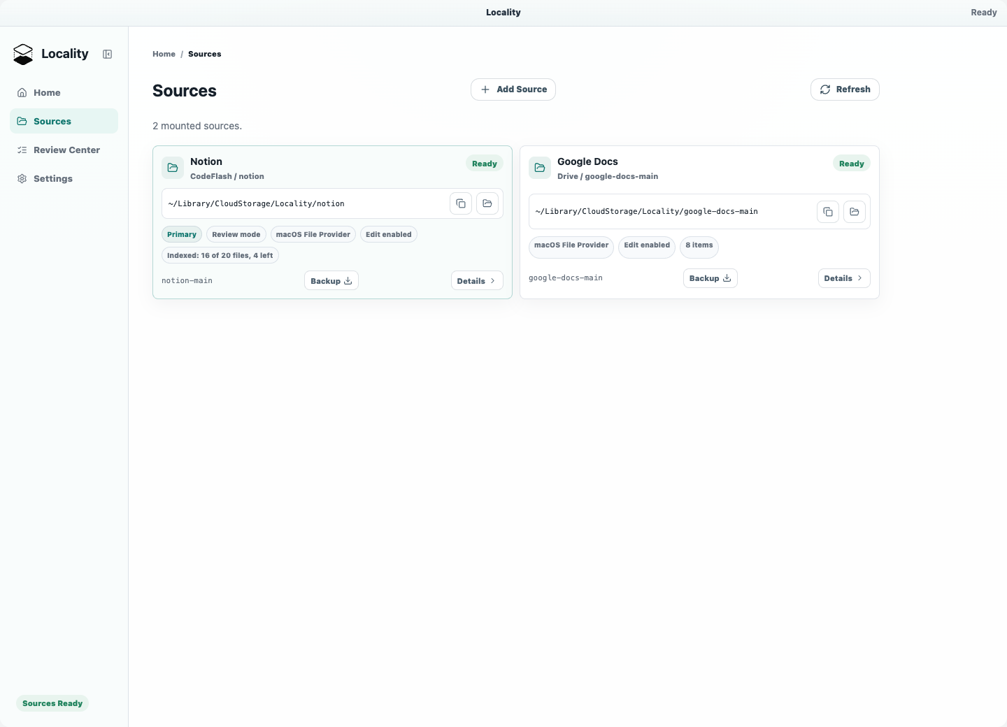
Task: Click the google-docs-main path field
Action: click(699, 211)
